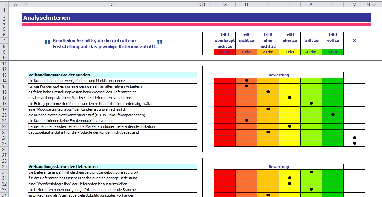
Task: Select row 14 header
Action: pyautogui.click(x=4, y=81)
